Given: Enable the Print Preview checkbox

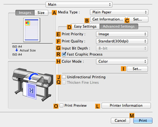Looking at the screenshot, I should [62, 105].
